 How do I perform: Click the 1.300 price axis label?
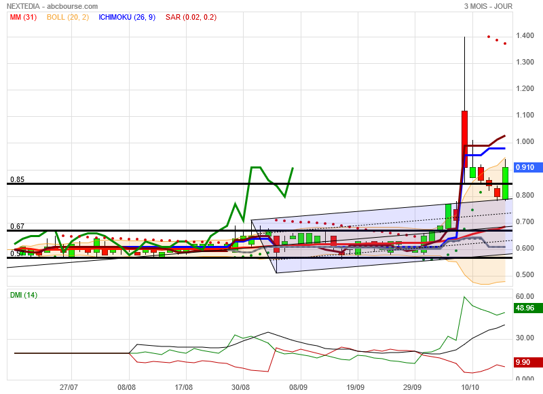(x=525, y=62)
